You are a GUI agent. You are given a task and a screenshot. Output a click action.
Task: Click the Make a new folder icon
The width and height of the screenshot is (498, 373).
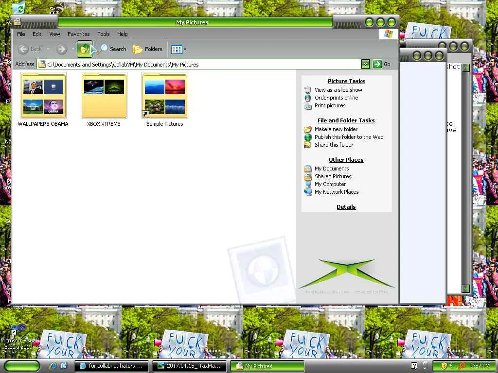[308, 129]
